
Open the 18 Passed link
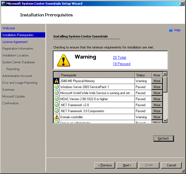(x=122, y=64)
